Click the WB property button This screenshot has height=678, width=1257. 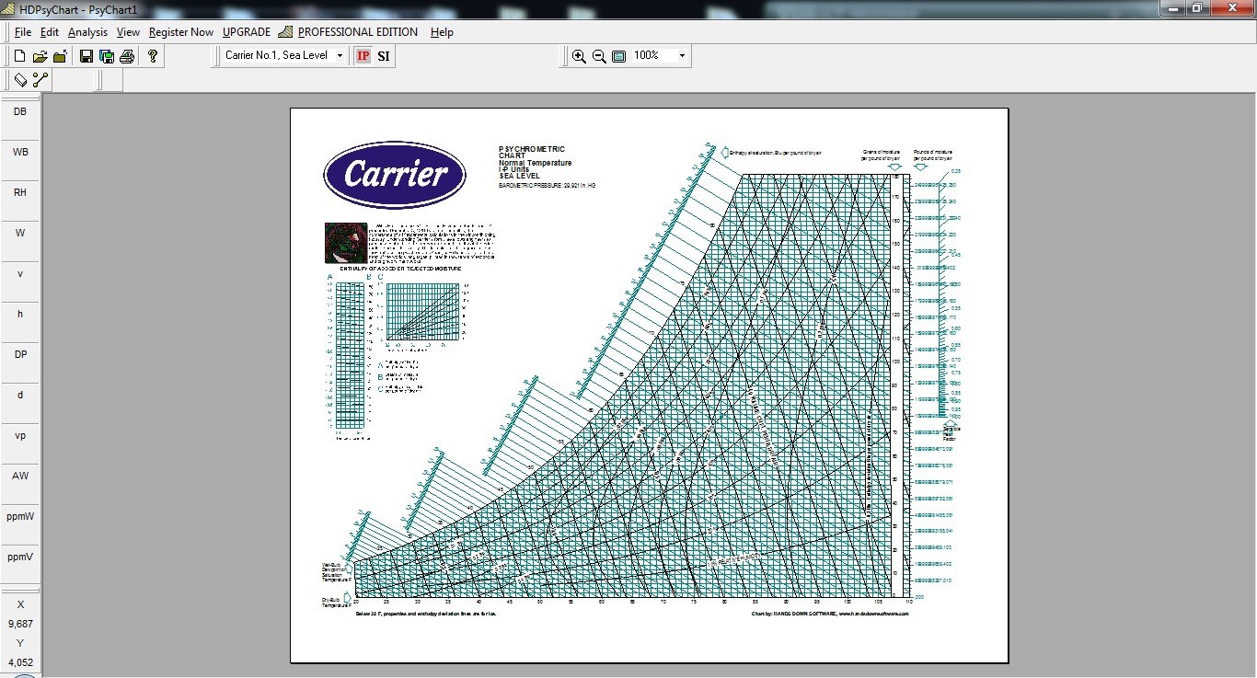tap(20, 153)
